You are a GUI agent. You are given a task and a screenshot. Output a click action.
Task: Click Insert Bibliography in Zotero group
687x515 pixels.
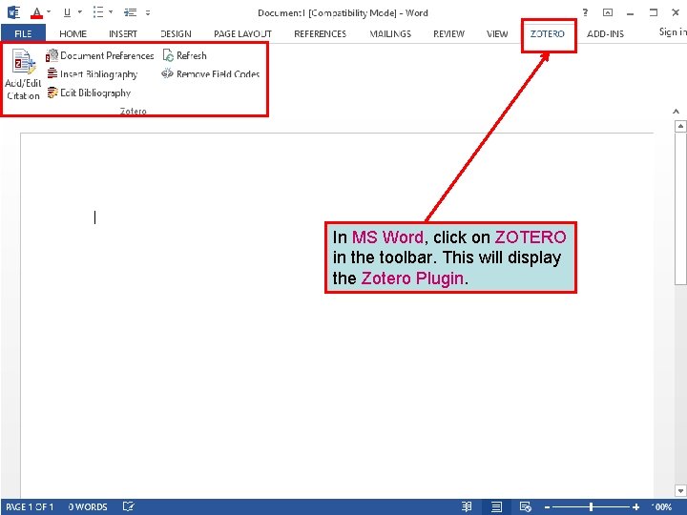click(92, 74)
